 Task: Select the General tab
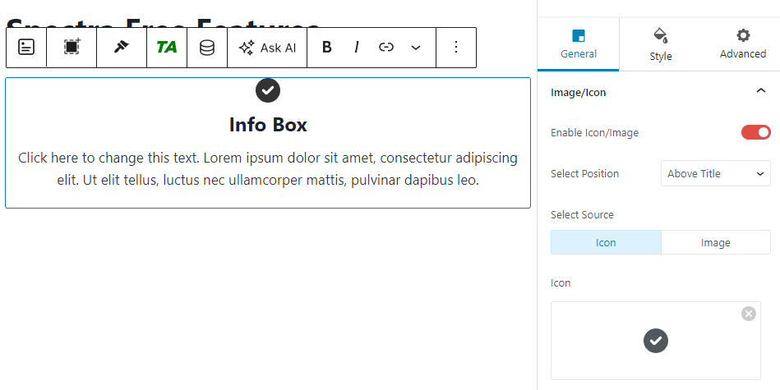click(x=579, y=44)
